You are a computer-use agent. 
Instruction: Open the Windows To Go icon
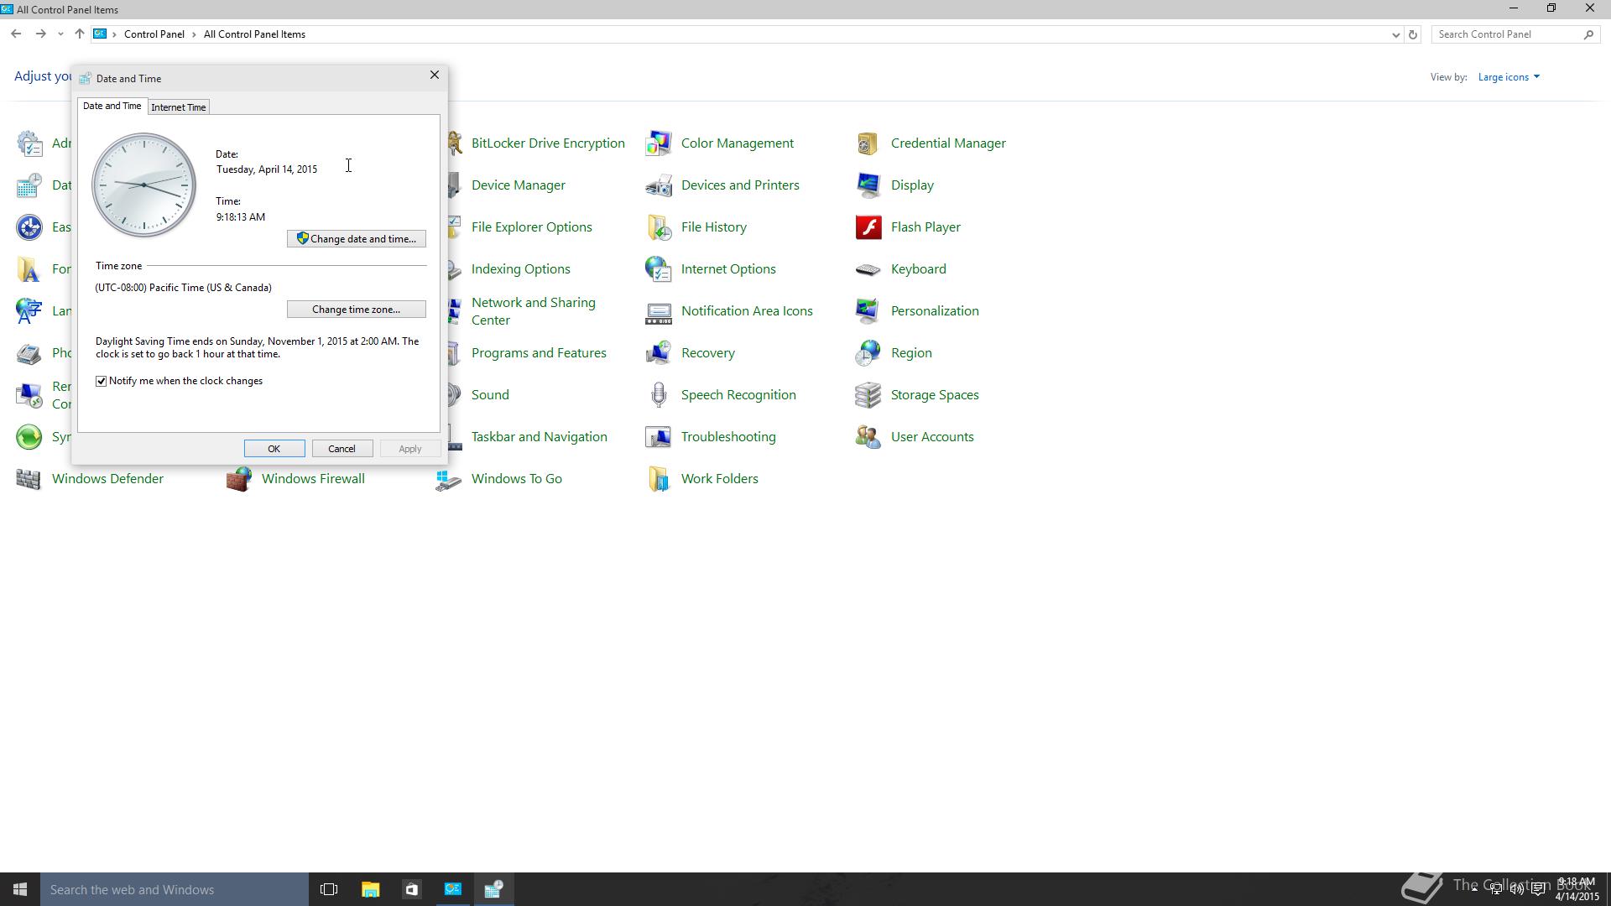coord(449,479)
